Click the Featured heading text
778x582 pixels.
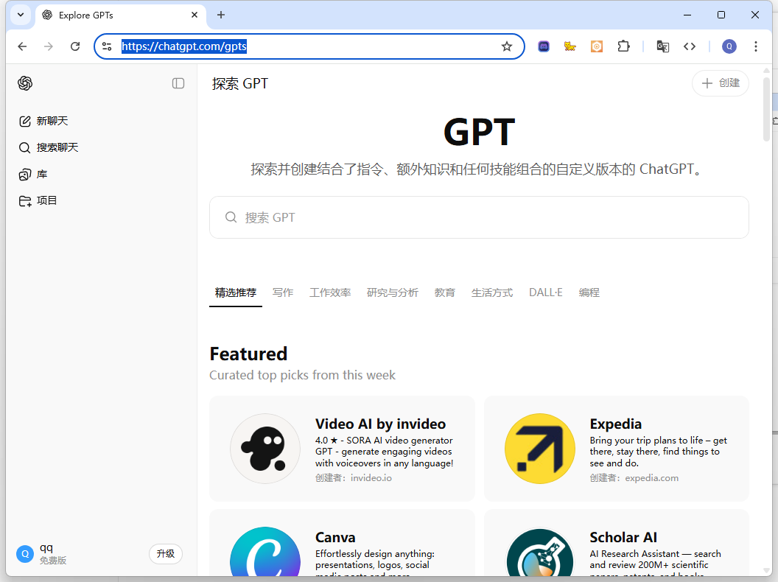click(x=248, y=354)
